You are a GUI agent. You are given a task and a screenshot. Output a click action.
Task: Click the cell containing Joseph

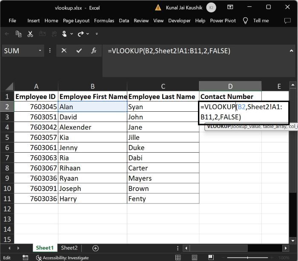coord(92,188)
